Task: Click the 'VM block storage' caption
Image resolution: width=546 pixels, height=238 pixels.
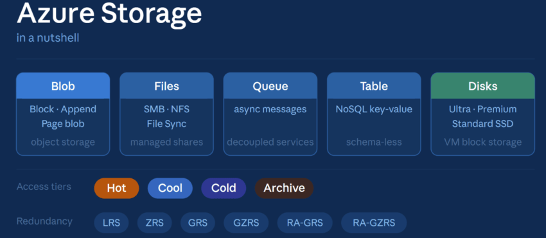Action: coord(482,142)
